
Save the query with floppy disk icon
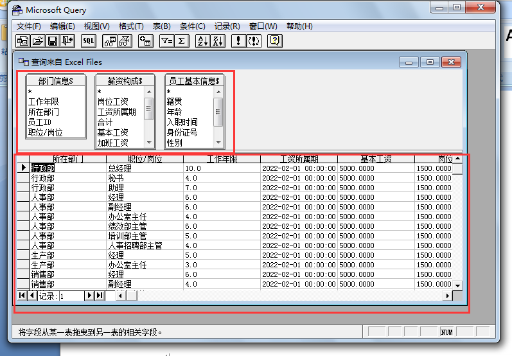pos(53,41)
